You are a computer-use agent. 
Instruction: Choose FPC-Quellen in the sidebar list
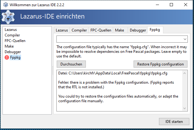15,41
